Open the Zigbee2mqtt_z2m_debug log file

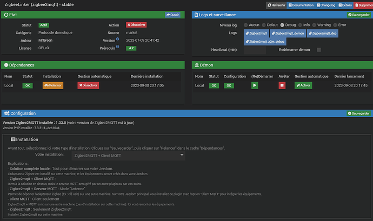(266, 41)
